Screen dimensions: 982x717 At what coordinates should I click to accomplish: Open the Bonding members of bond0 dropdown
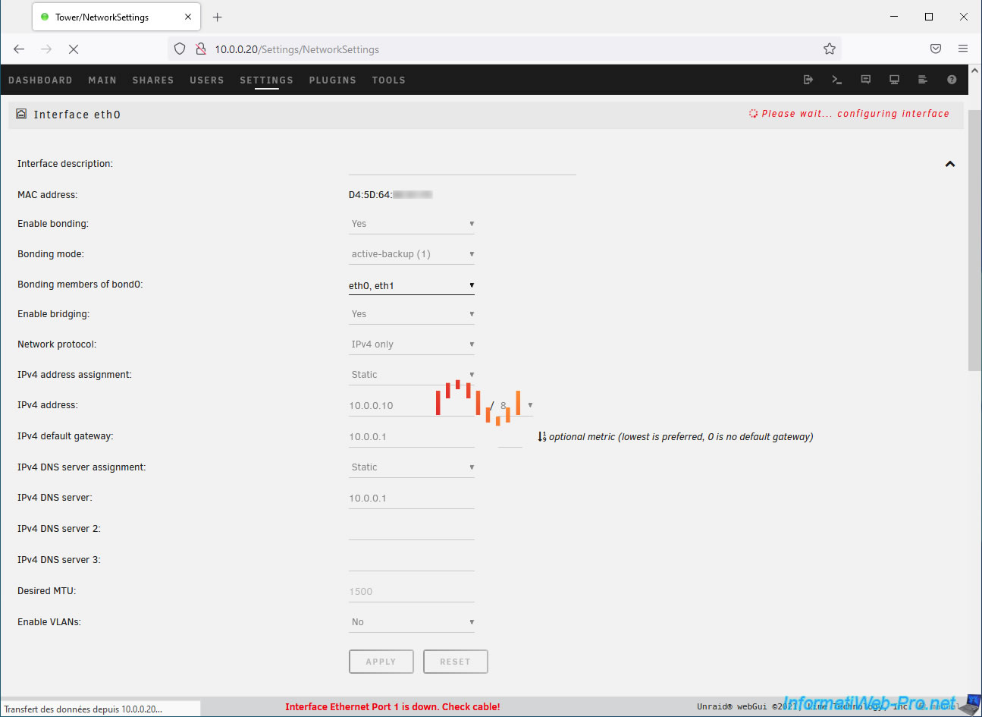(x=411, y=286)
